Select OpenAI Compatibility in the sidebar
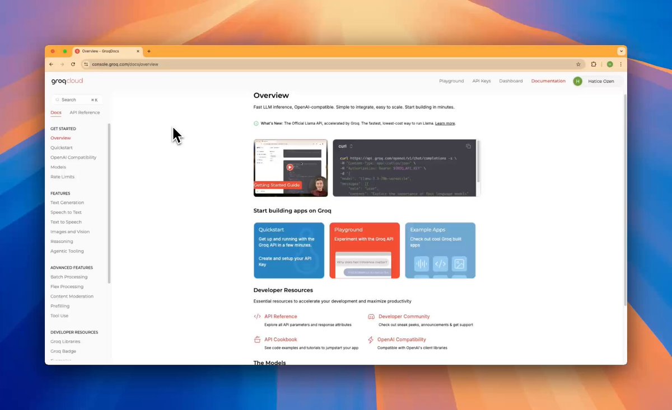This screenshot has height=410, width=672. tap(73, 157)
